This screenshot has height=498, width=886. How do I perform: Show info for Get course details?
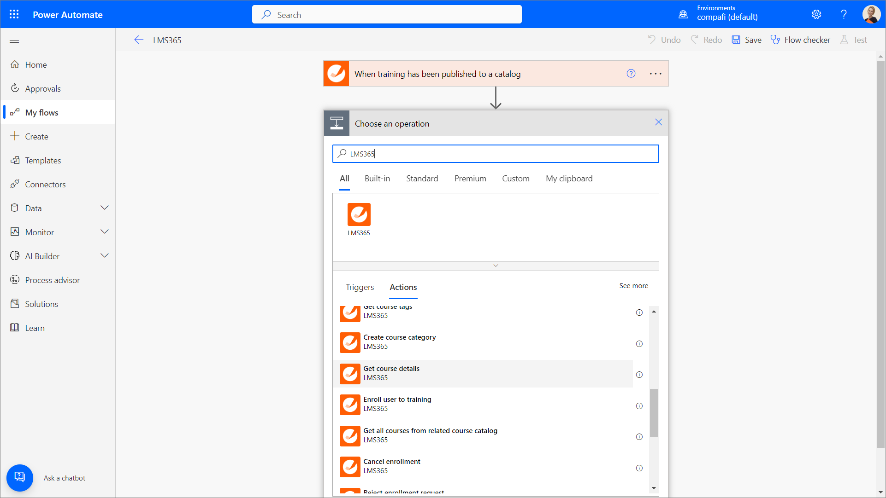pos(639,375)
